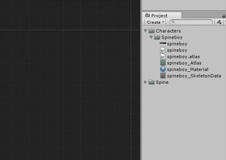Viewport: 226px width, 160px height.
Task: Click the 'Characters' folder label
Action: coord(168,31)
